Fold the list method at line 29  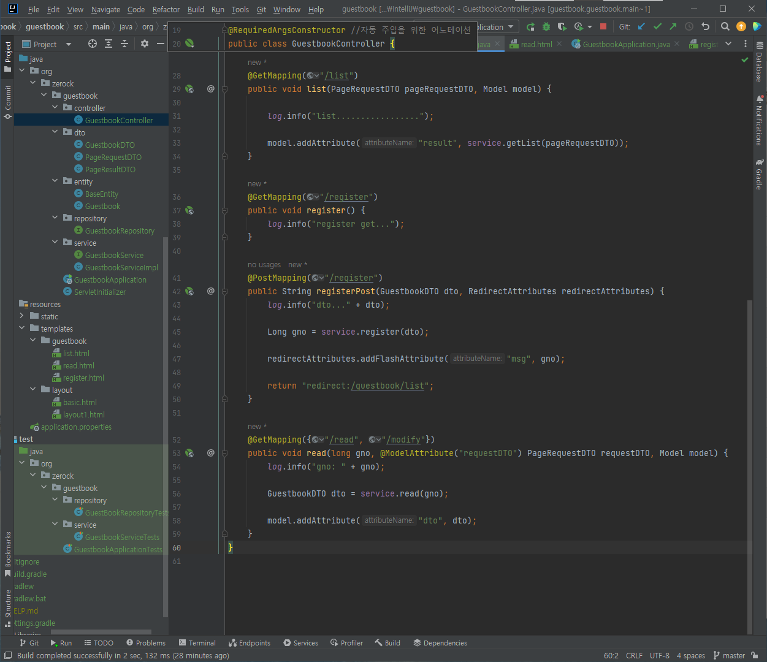(224, 89)
